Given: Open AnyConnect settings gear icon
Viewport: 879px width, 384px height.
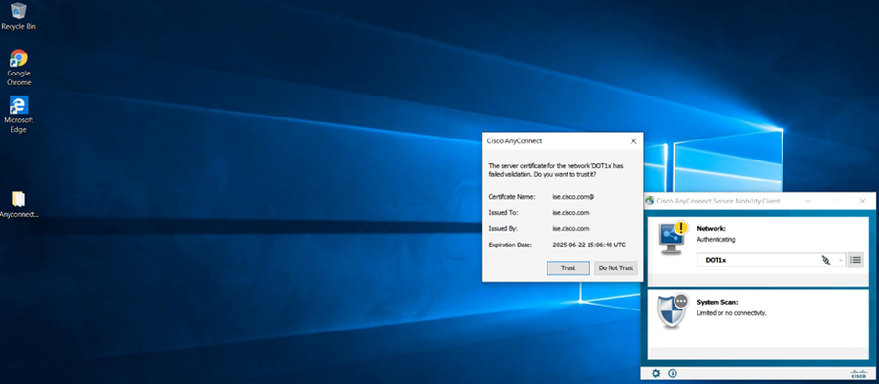Looking at the screenshot, I should pos(655,373).
